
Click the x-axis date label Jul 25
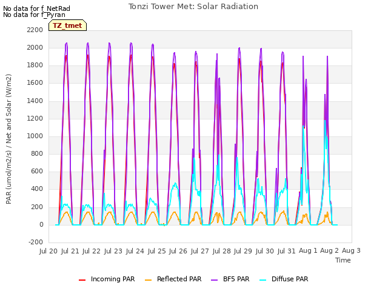pos(157,251)
